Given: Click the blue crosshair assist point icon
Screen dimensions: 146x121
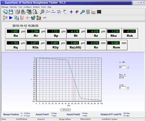Looking at the screenshot, I should pyautogui.click(x=71, y=12).
